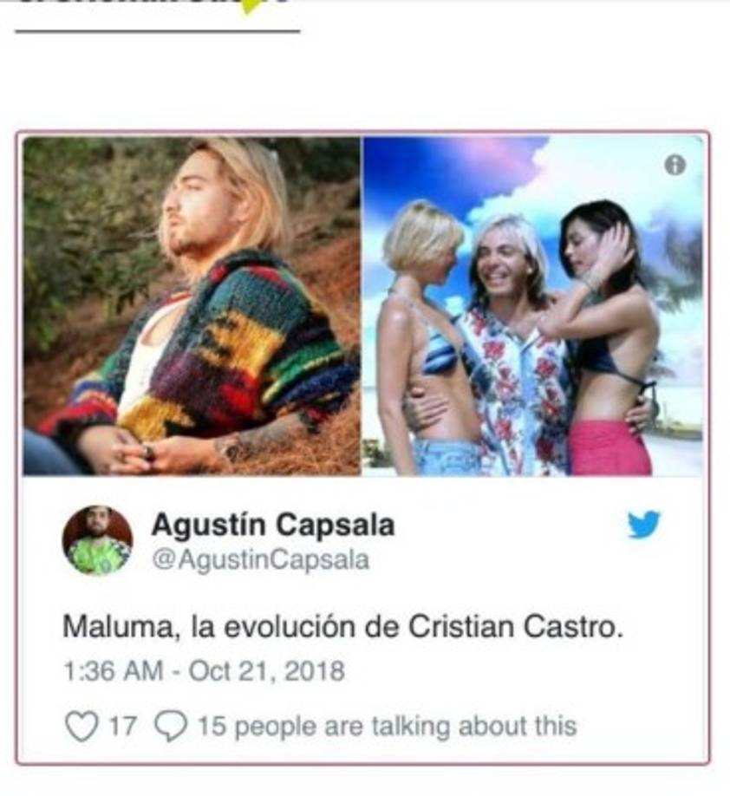Open the photo of the long-haired blond man

click(192, 305)
